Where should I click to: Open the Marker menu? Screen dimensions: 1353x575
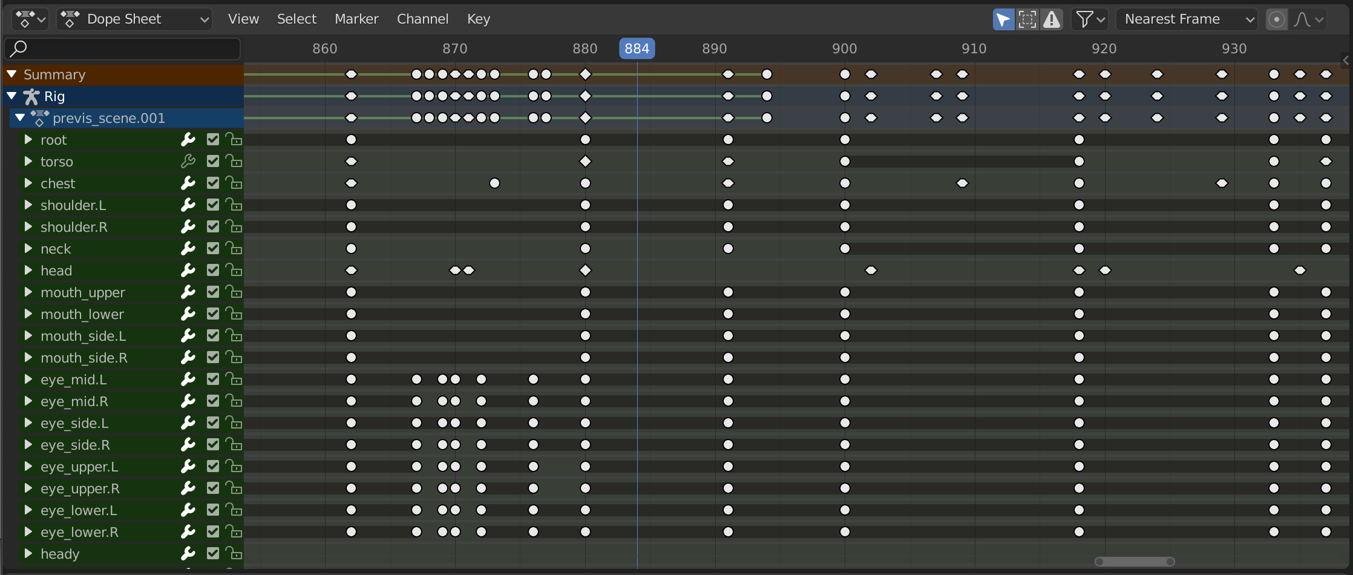356,19
